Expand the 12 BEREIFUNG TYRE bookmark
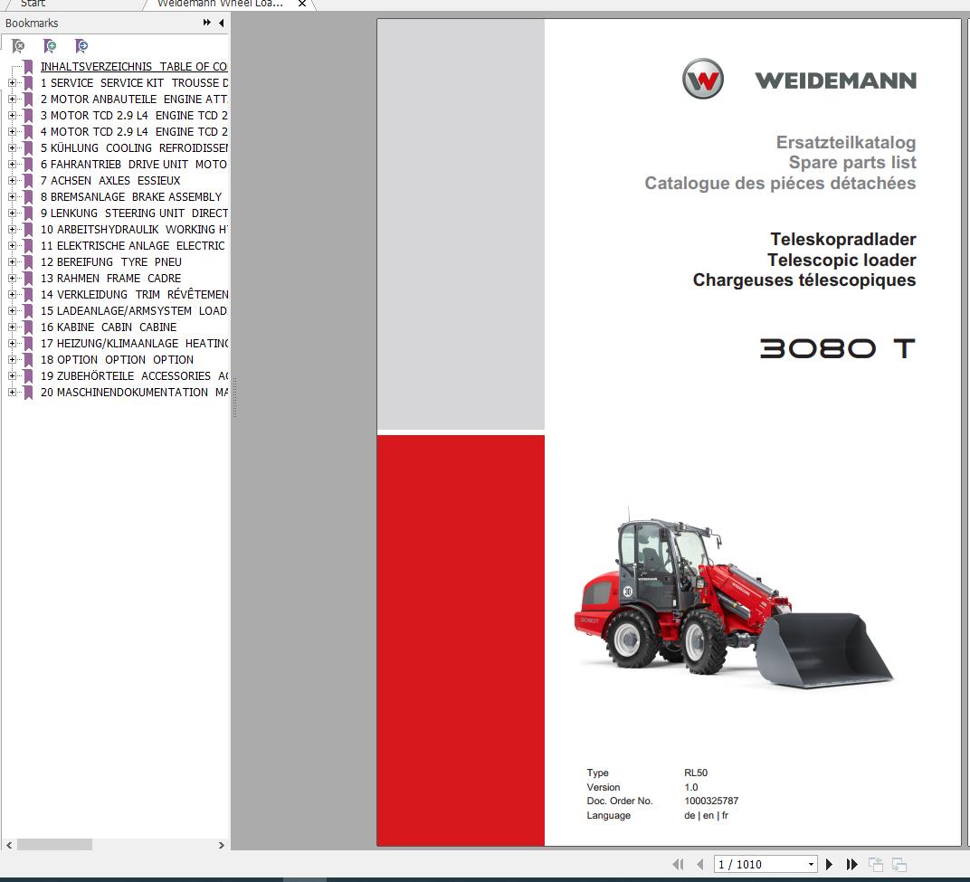This screenshot has width=970, height=882. coord(12,262)
